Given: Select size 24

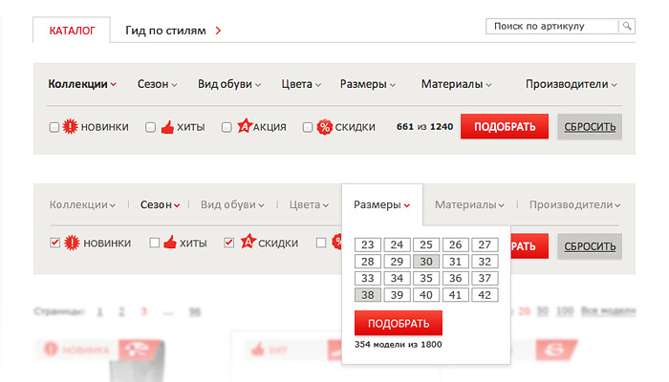Looking at the screenshot, I should tap(397, 244).
